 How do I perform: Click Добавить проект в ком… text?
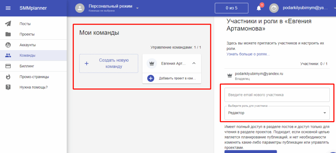(x=178, y=78)
